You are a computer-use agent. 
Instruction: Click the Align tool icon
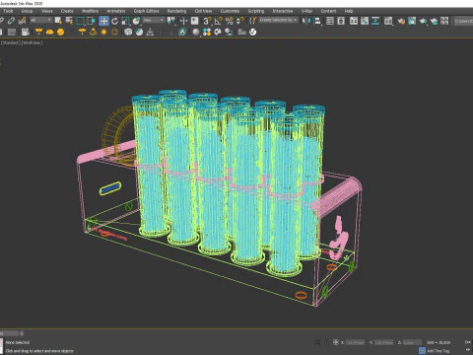pos(317,21)
